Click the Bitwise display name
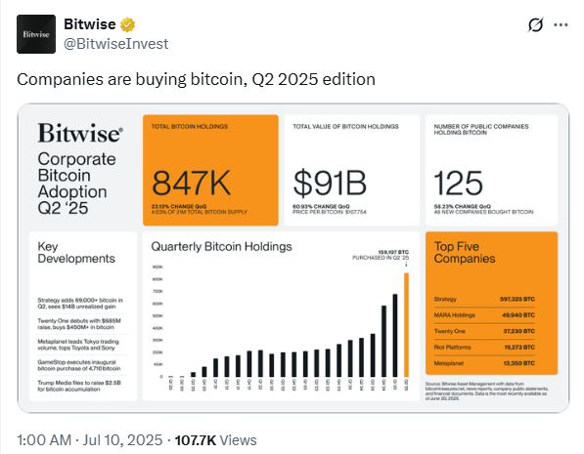 [x=90, y=24]
